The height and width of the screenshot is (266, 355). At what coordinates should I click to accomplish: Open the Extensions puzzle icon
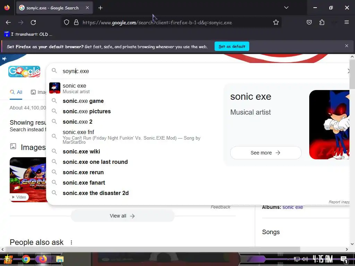[x=322, y=22]
